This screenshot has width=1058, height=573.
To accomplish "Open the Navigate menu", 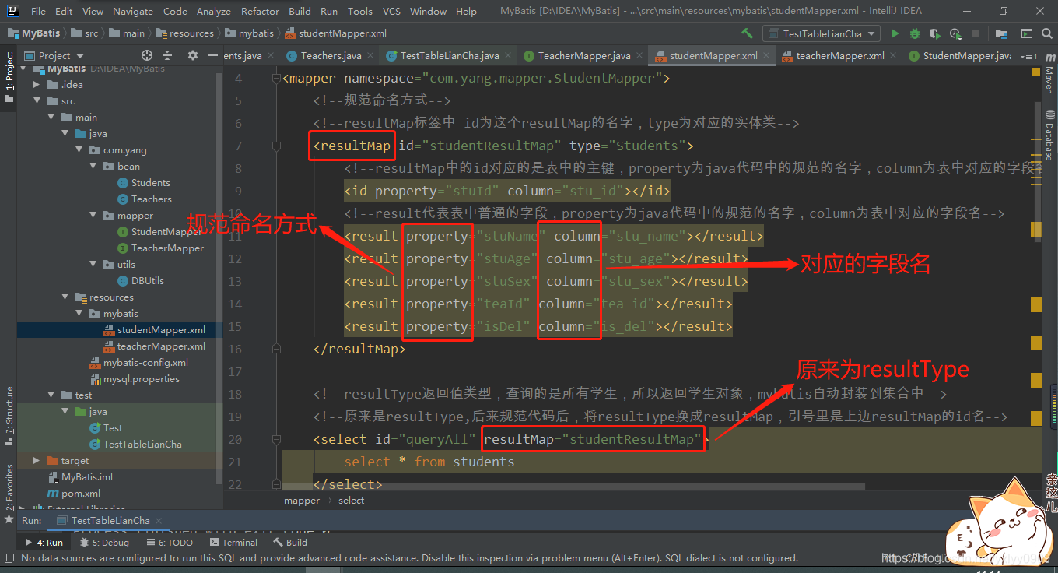I will click(x=133, y=12).
